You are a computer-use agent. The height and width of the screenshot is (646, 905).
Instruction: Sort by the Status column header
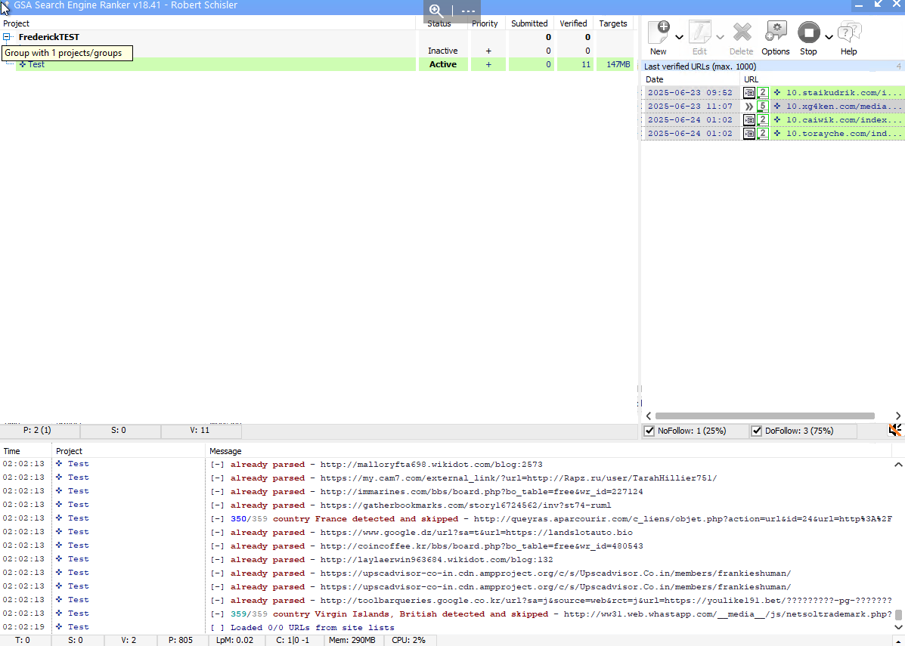[x=439, y=23]
